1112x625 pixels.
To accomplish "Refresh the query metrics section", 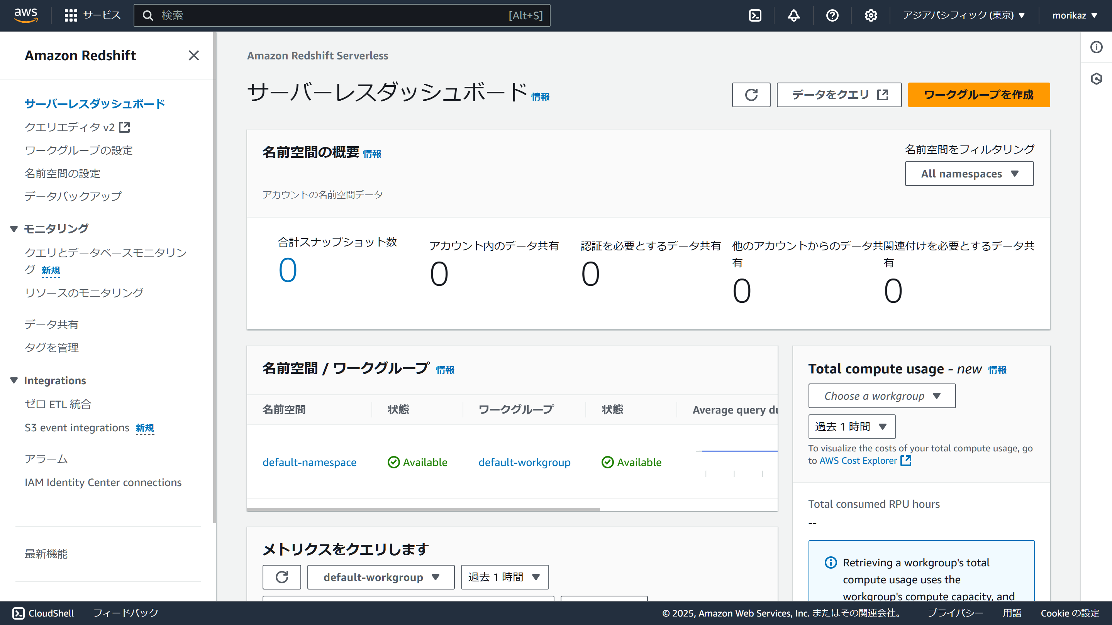I will pyautogui.click(x=281, y=577).
